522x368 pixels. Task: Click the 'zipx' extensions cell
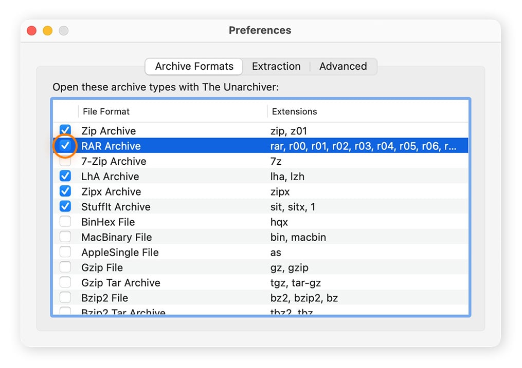tap(280, 192)
